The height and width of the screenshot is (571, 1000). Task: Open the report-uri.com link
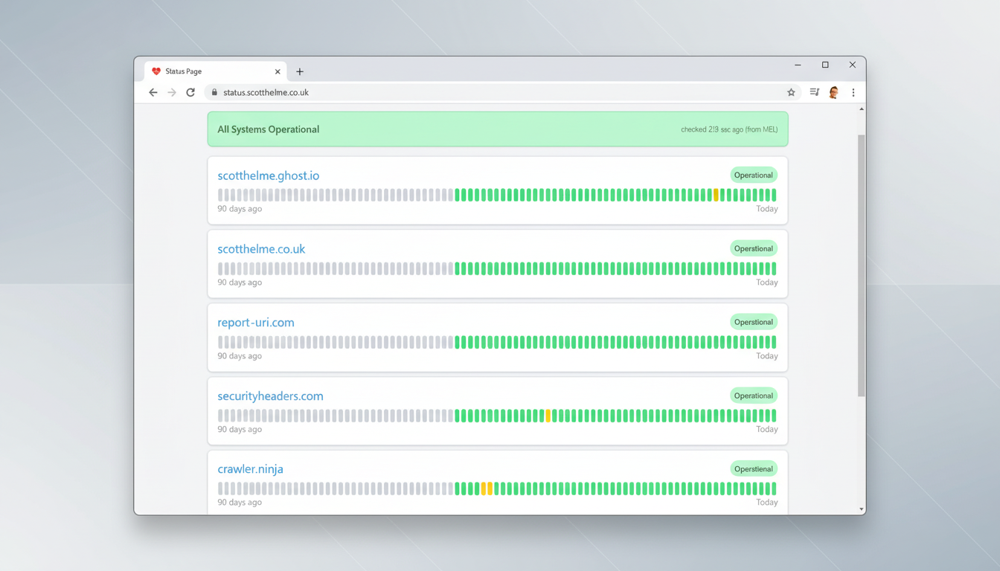point(256,323)
